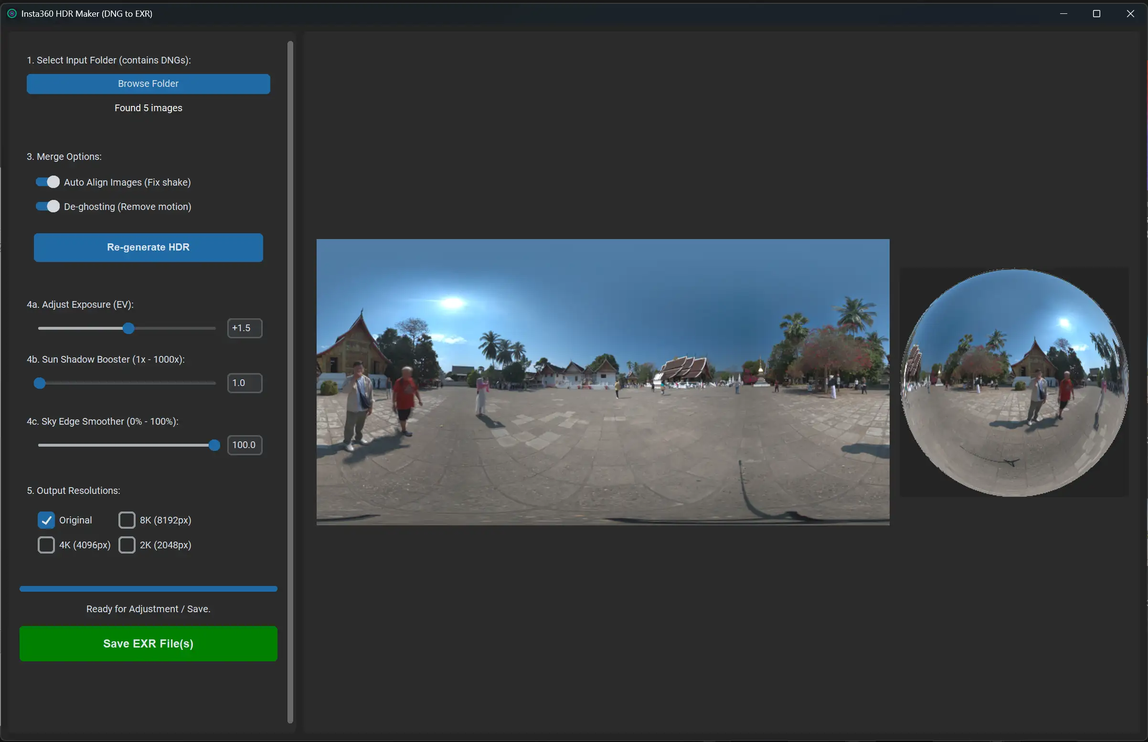
Task: Click the '5. Output Resolutions:' heading
Action: [73, 491]
